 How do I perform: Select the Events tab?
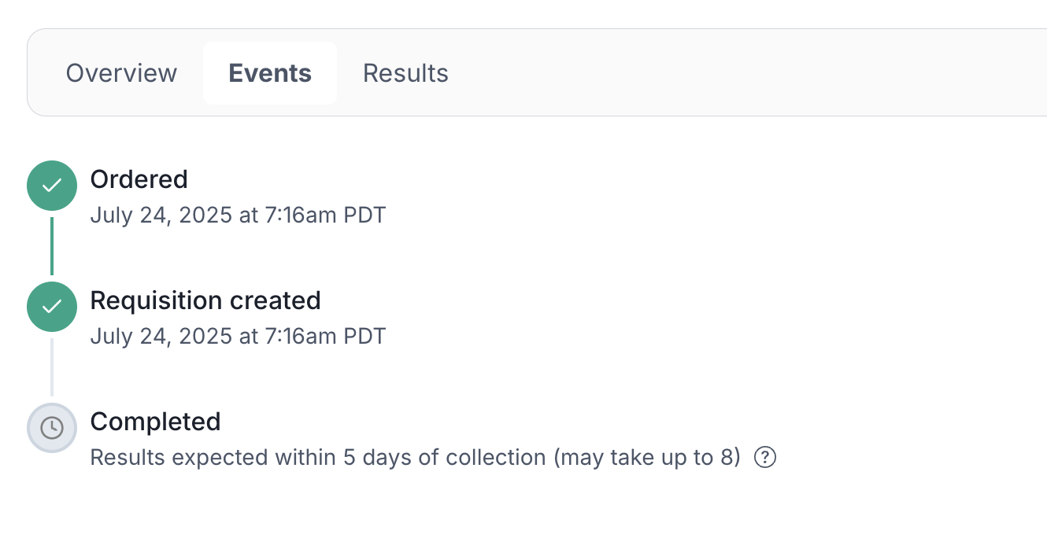pos(270,73)
